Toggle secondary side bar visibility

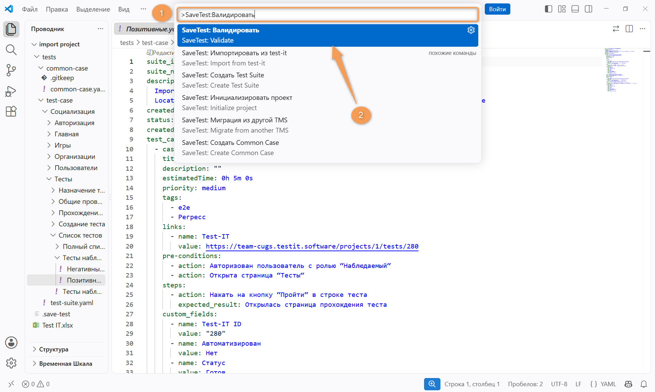coord(588,9)
